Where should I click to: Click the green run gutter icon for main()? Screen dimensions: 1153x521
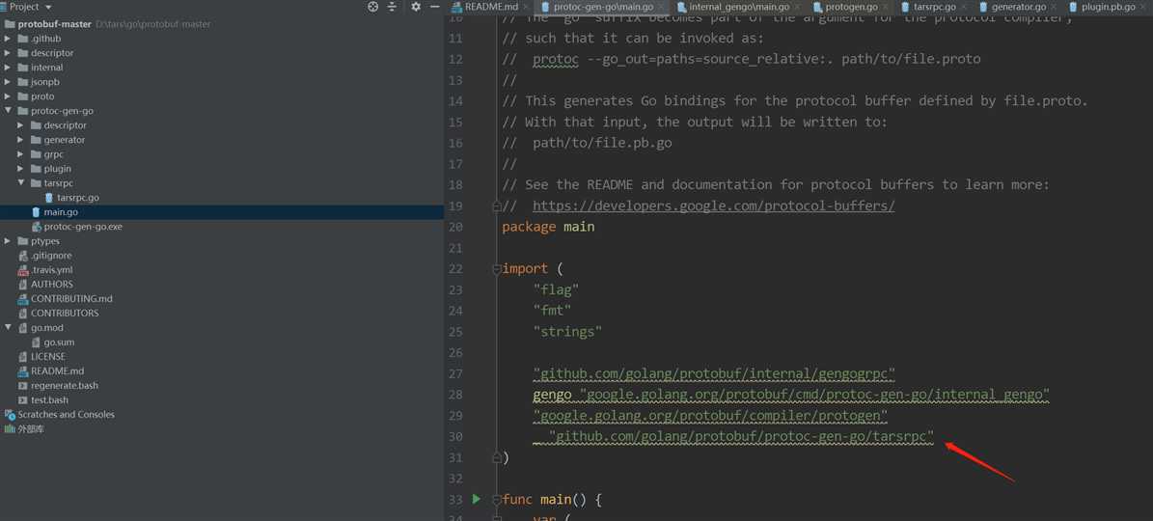point(476,499)
